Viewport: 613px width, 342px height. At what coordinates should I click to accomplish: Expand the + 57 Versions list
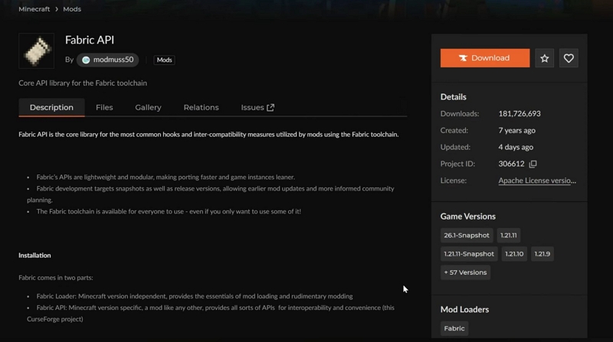465,272
